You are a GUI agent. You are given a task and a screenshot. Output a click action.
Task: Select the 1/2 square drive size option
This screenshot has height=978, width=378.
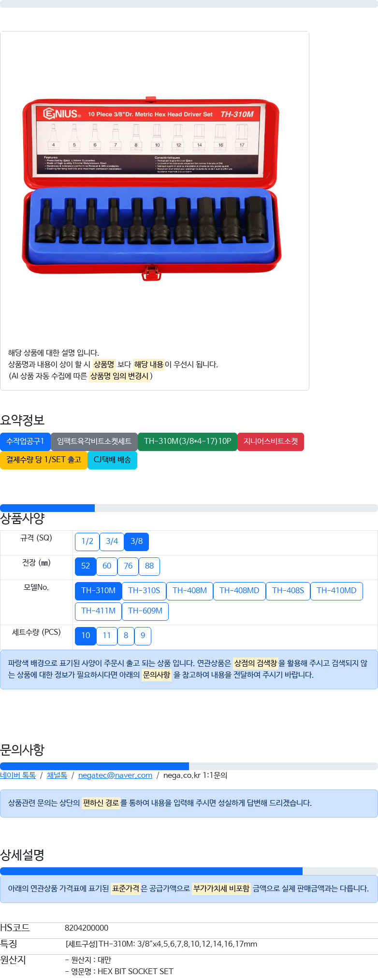[87, 541]
